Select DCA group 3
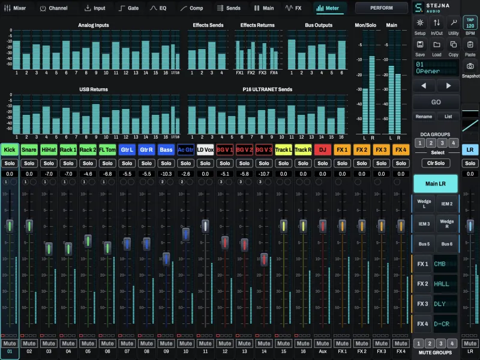This screenshot has width=480, height=360. point(442,143)
